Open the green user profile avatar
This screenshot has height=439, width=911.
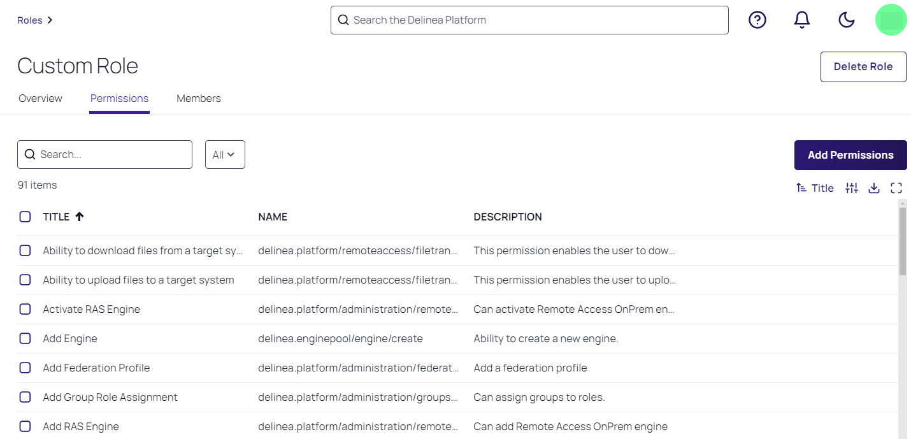pyautogui.click(x=891, y=20)
